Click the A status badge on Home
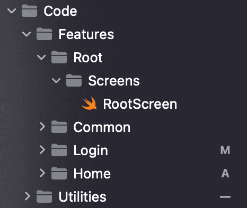The image size is (247, 208). pos(225,173)
